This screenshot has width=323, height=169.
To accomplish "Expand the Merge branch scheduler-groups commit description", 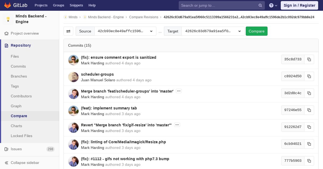I will [179, 91].
